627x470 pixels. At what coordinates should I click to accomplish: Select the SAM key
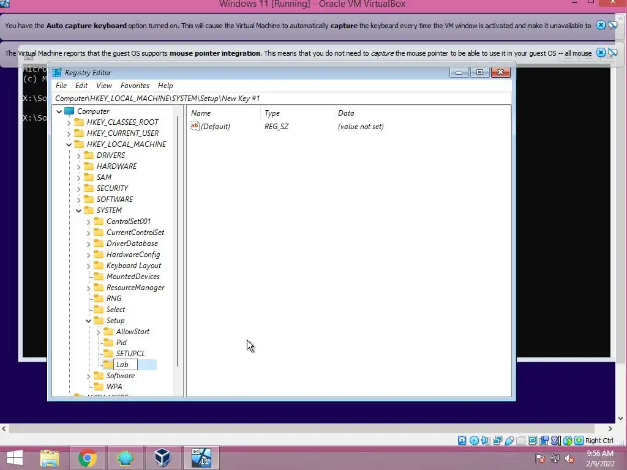click(103, 177)
